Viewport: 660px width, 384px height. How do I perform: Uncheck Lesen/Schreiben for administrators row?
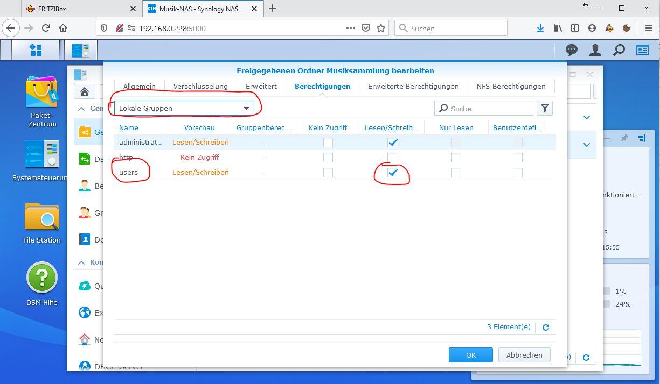coord(393,143)
